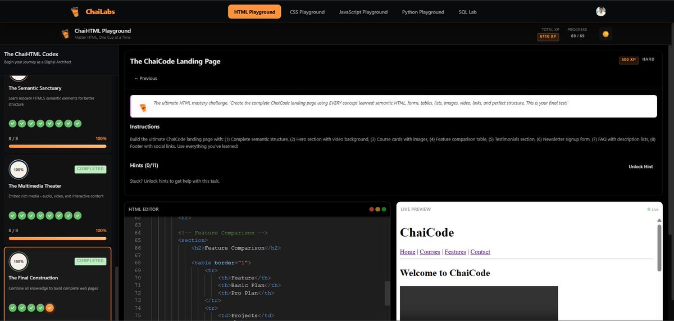Screen dimensions: 674x321
Task: Click the 100% circle on Final Construction card
Action: (x=19, y=261)
